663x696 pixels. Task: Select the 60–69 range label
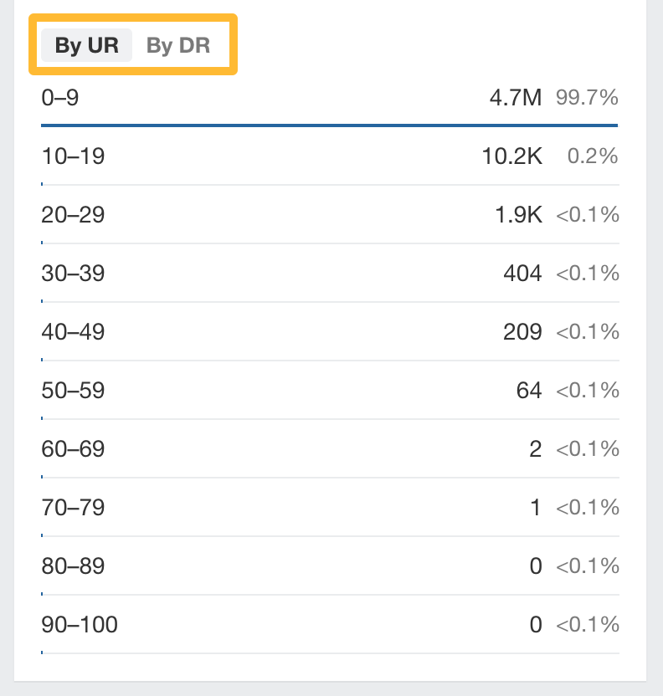pyautogui.click(x=73, y=449)
